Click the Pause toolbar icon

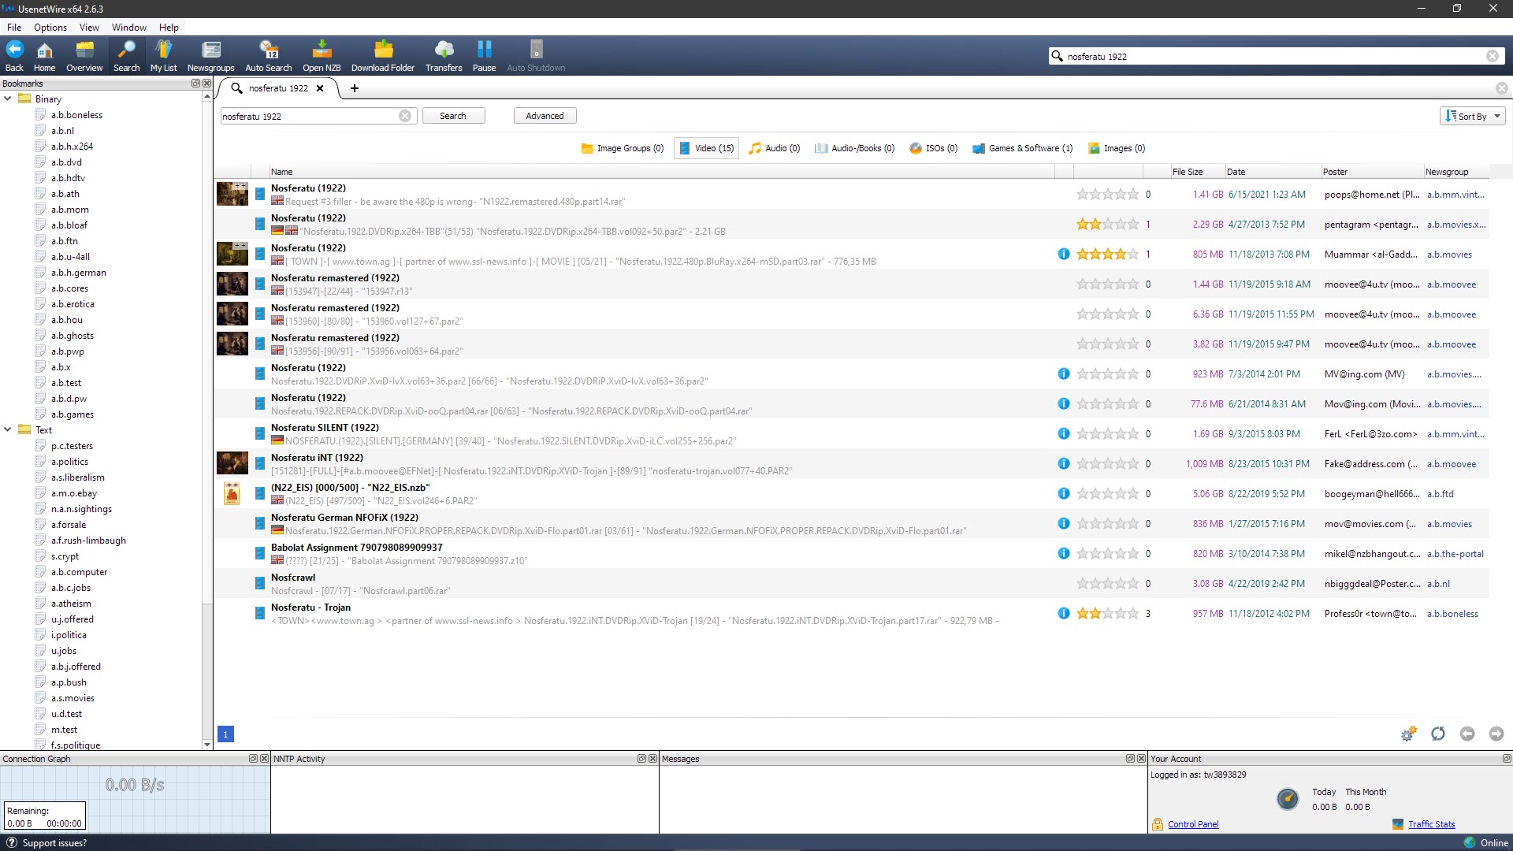(x=484, y=56)
